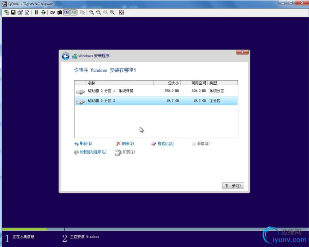
Task: Click the Zoom to fit window icon
Action: pyautogui.click(x=112, y=13)
